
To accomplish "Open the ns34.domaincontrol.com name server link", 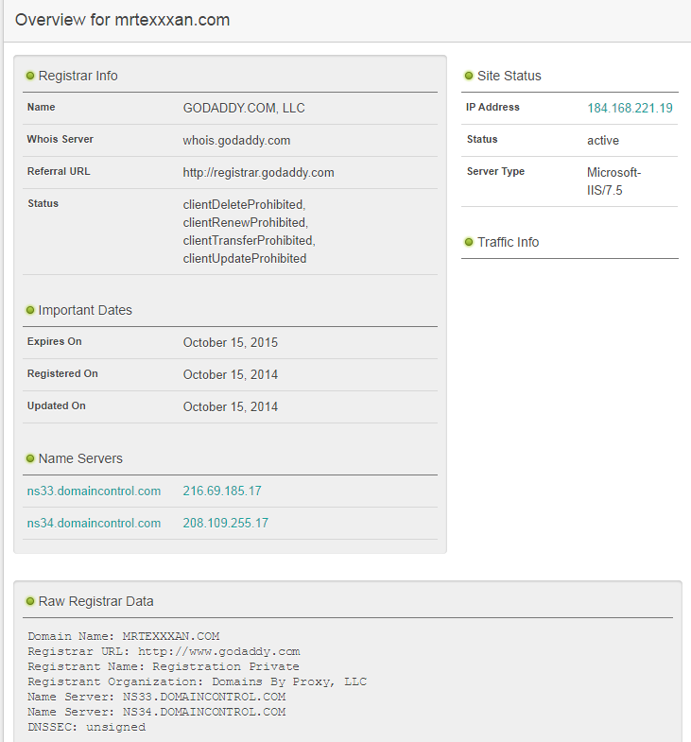I will (94, 524).
